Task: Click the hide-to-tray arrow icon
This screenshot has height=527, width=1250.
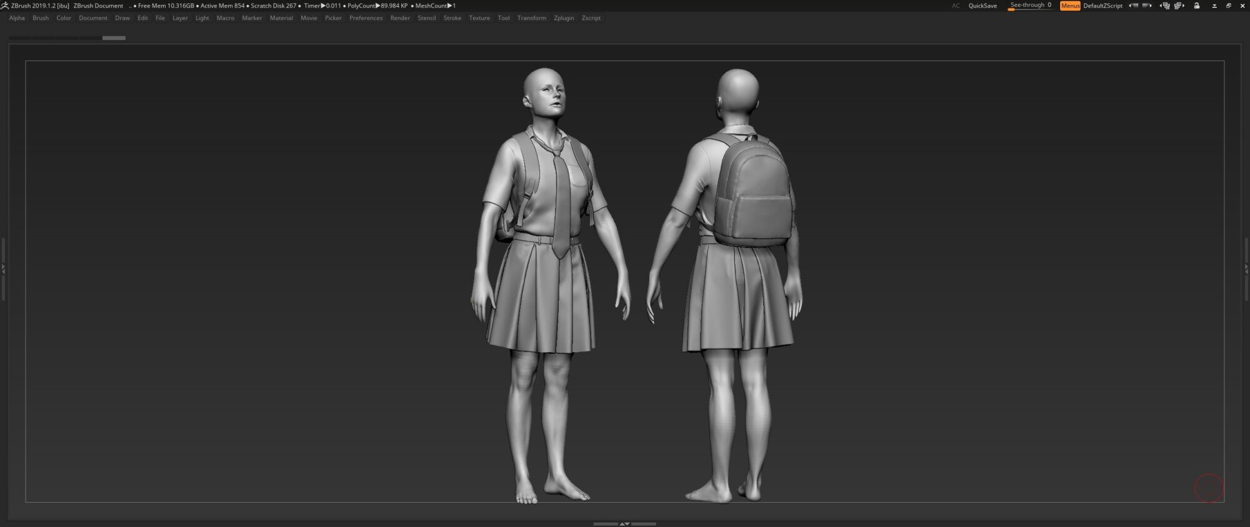Action: (x=1214, y=6)
